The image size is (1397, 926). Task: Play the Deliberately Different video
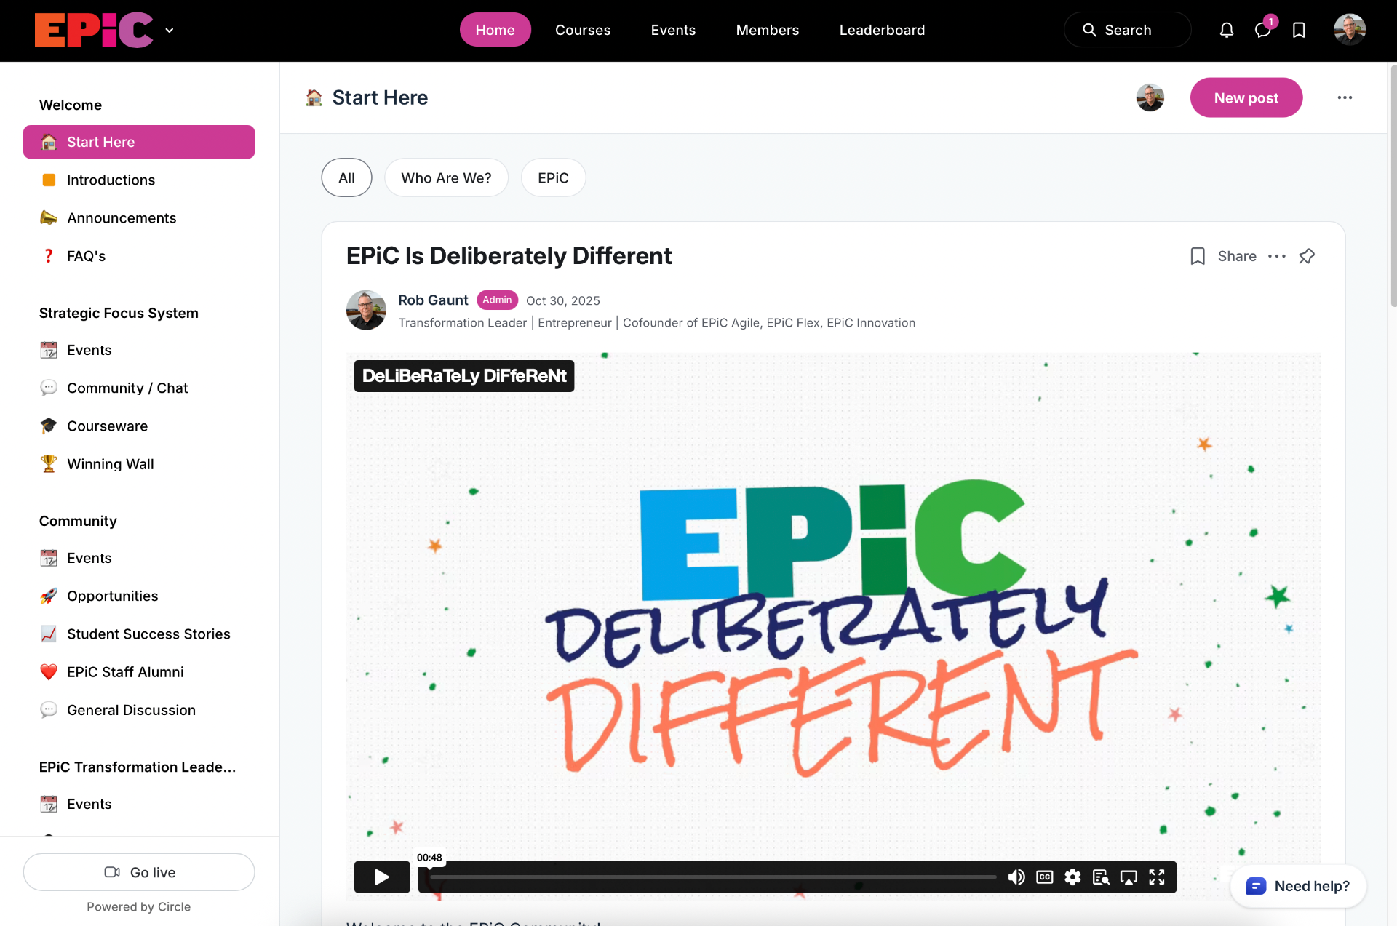click(x=382, y=877)
